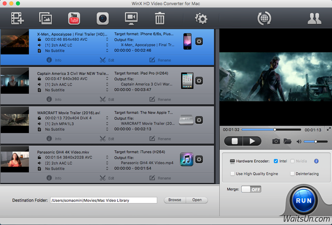Image resolution: width=332 pixels, height=225 pixels.
Task: Open the webcam recorder tool
Action: click(x=102, y=18)
